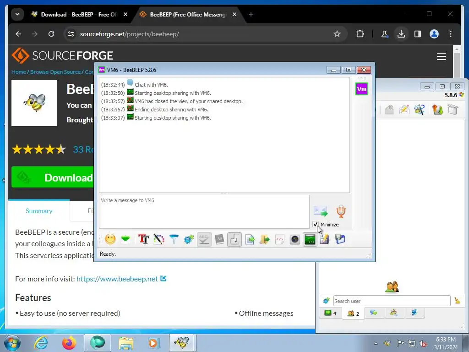
Task: Click the white bucket icon in BeeBEEP toolbar
Action: pos(453,110)
